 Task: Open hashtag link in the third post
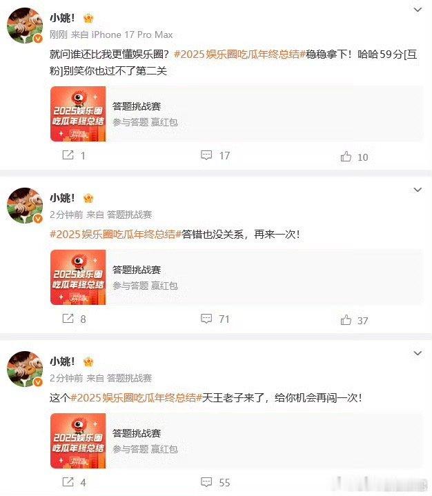click(x=136, y=397)
